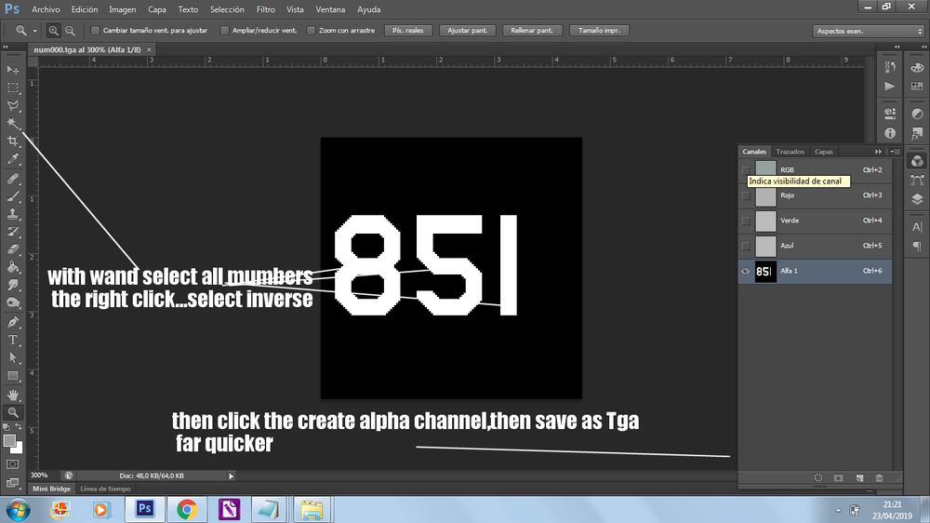Select the Polygonal Lasso tool

click(x=12, y=106)
